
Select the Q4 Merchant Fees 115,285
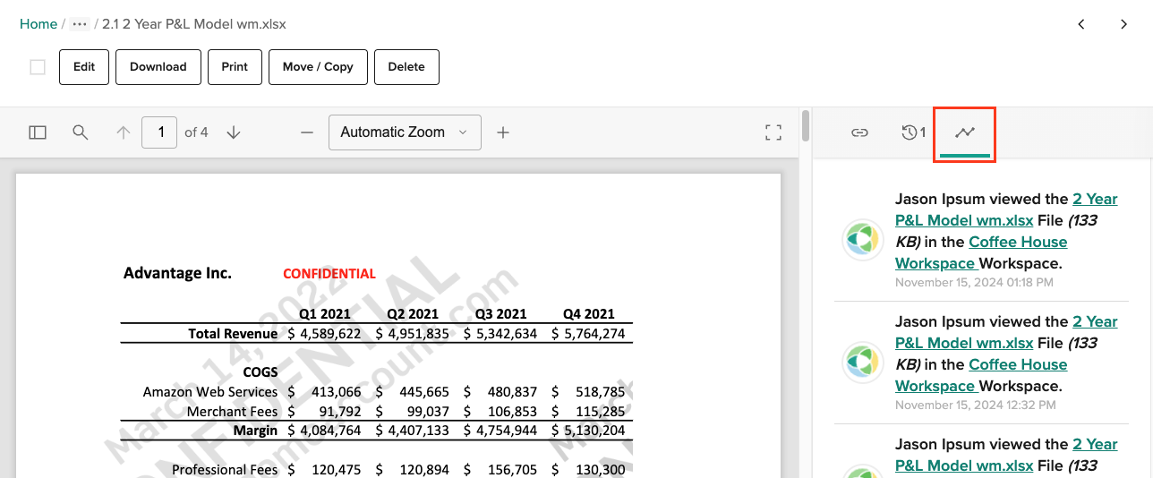coord(600,412)
